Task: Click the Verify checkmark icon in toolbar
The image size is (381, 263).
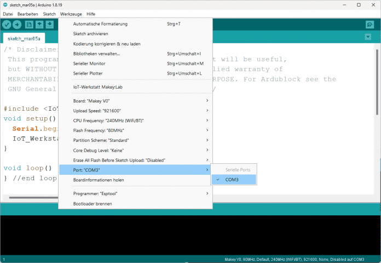Action: click(x=7, y=25)
